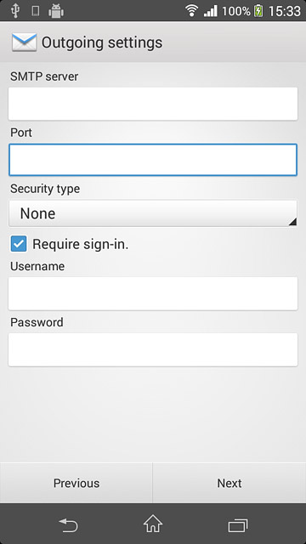Uncheck the Require sign-in checkbox
Image resolution: width=306 pixels, height=544 pixels.
[x=19, y=244]
